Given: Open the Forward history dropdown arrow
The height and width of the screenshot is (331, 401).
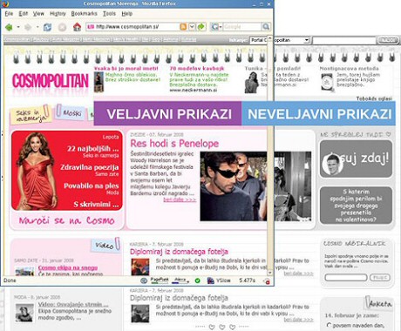Looking at the screenshot, I should [37, 27].
